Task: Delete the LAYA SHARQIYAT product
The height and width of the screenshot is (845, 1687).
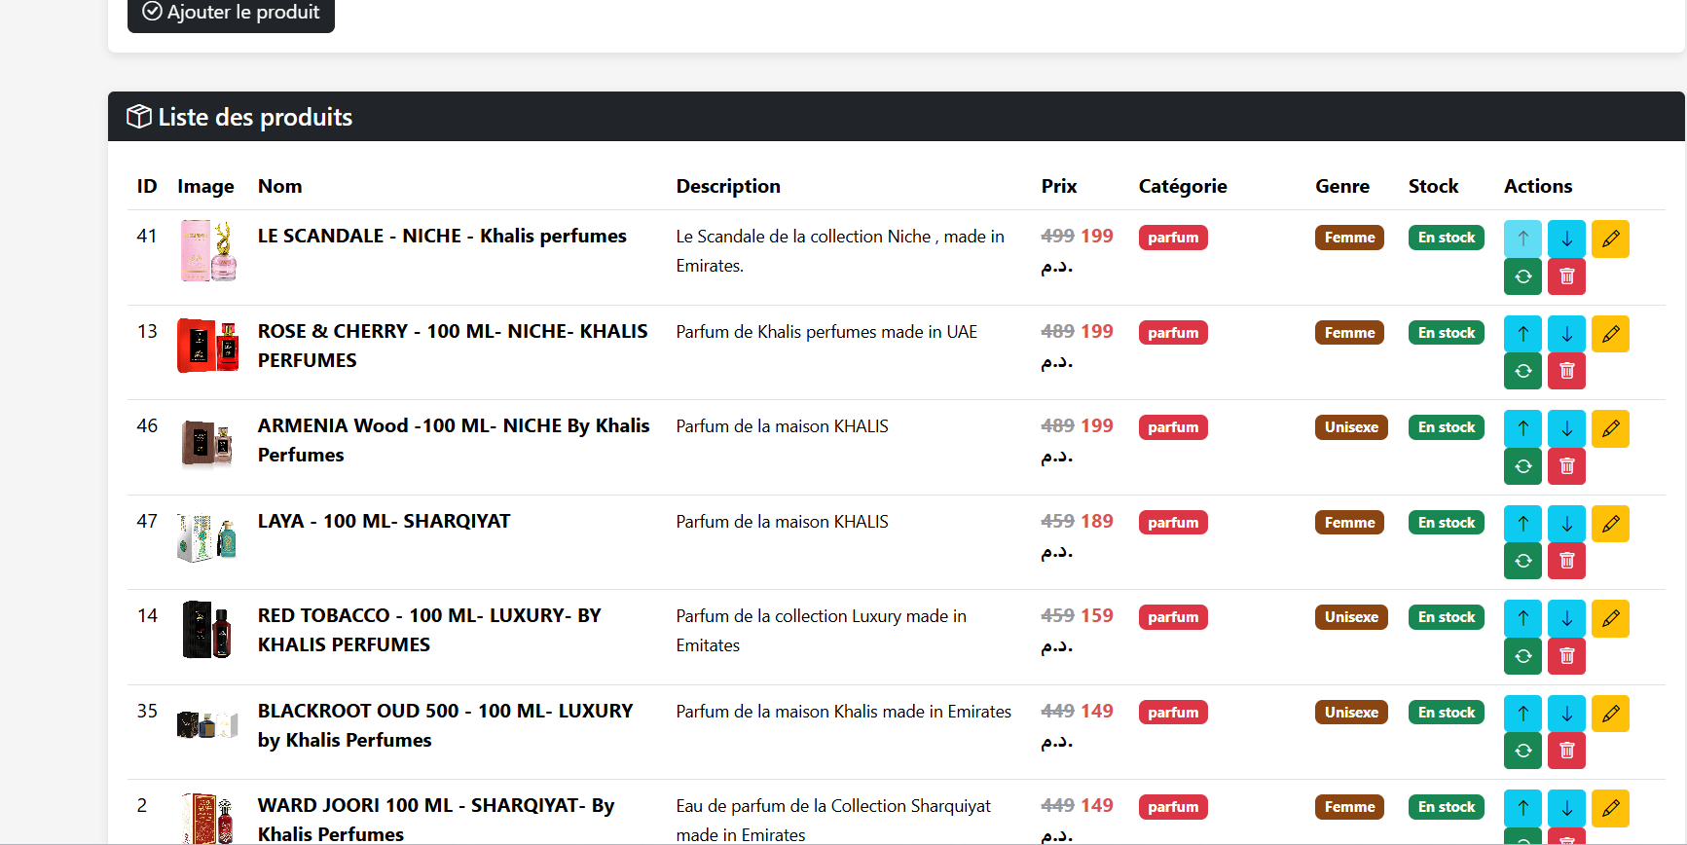Action: click(x=1566, y=561)
